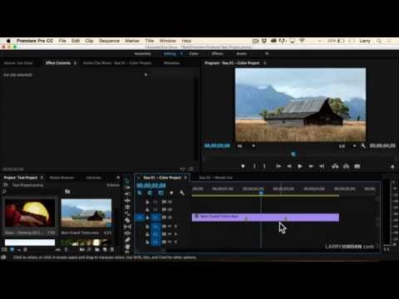
Task: Select the barn thumbnail in Project panel
Action: tap(86, 213)
